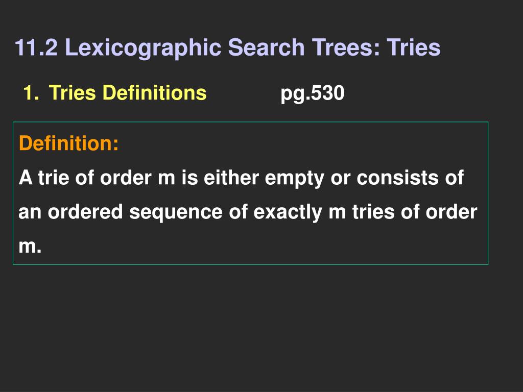Image resolution: width=523 pixels, height=392 pixels.
Task: Click the list number "1." before Tries Definitions
Action: [x=31, y=93]
